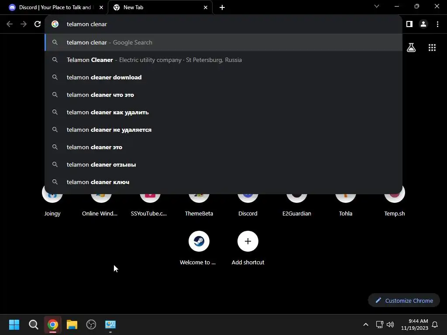The image size is (447, 335).
Task: Open Windows taskbar search
Action: tap(33, 325)
